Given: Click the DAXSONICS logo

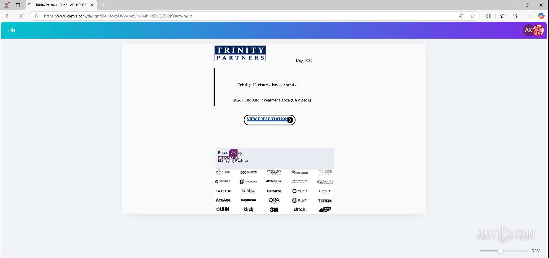Looking at the screenshot, I should point(274,172).
